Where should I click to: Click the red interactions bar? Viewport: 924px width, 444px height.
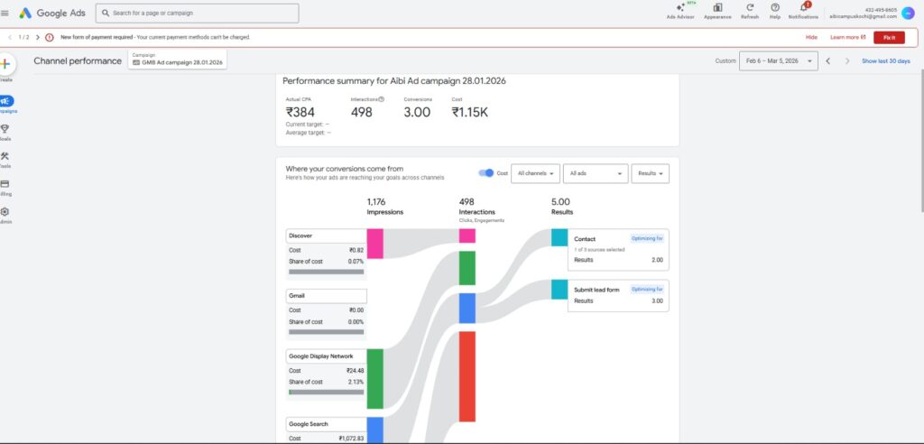coord(467,376)
